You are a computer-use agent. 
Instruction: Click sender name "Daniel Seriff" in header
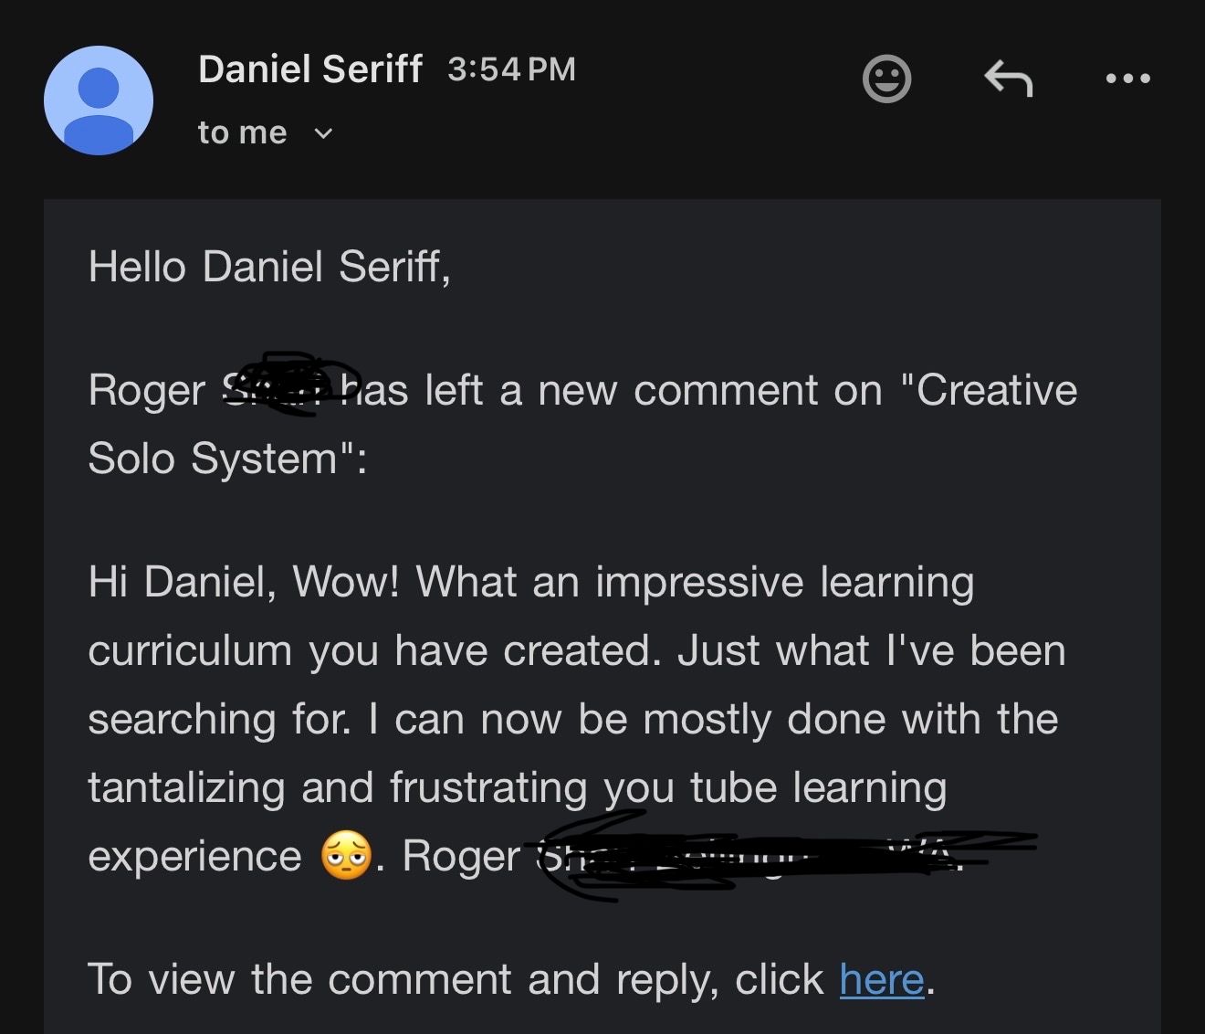click(x=309, y=69)
